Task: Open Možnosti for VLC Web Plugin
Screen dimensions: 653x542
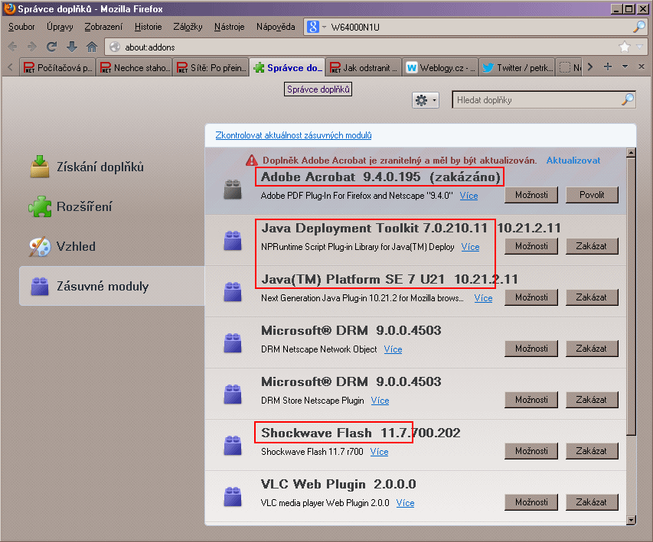Action: click(x=531, y=501)
